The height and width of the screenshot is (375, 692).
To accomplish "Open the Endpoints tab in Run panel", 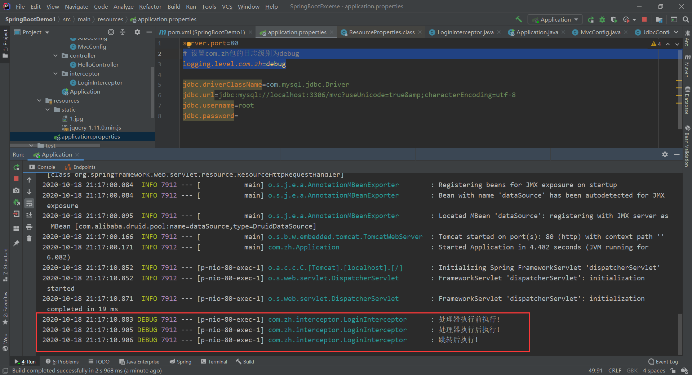I will pos(80,167).
